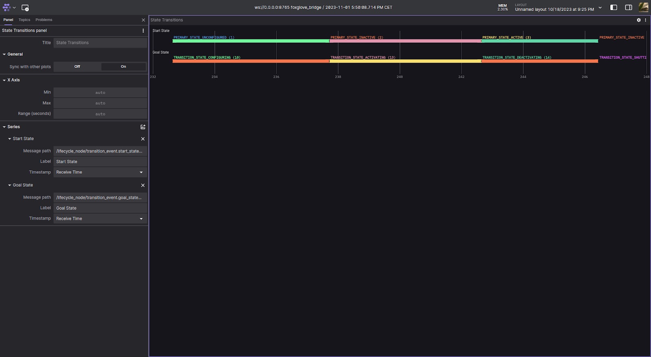
Task: Remove the Start State series
Action: [143, 139]
